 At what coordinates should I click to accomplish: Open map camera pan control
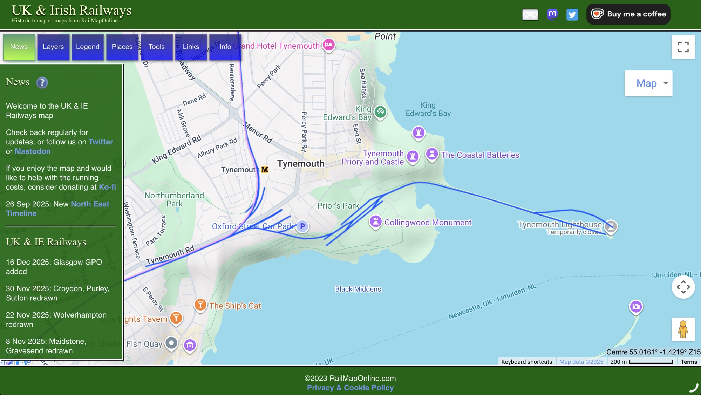point(683,287)
